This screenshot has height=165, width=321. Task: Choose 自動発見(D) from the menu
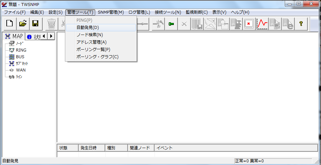click(x=101, y=28)
